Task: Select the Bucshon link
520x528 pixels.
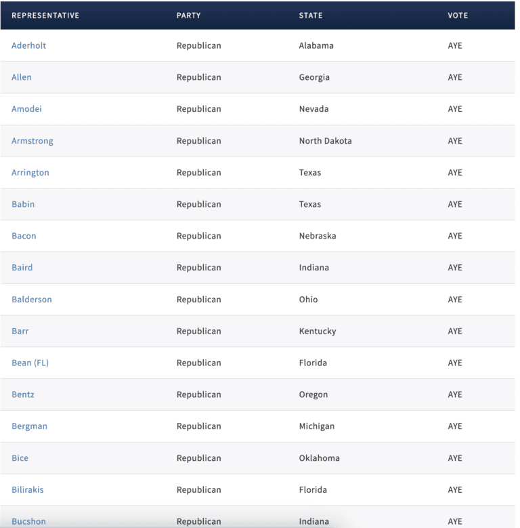Action: coord(28,521)
